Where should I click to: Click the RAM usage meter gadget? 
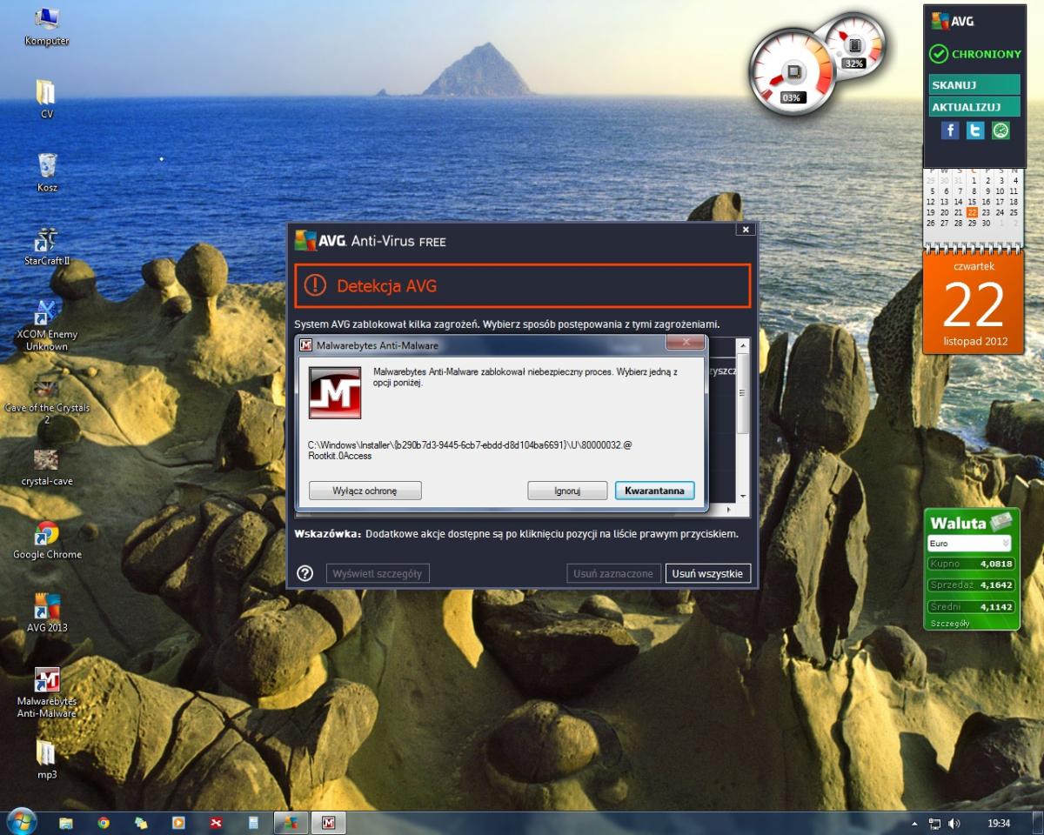click(x=854, y=44)
